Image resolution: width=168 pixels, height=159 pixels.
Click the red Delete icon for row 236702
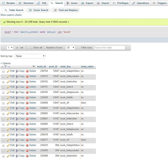coord(27,82)
